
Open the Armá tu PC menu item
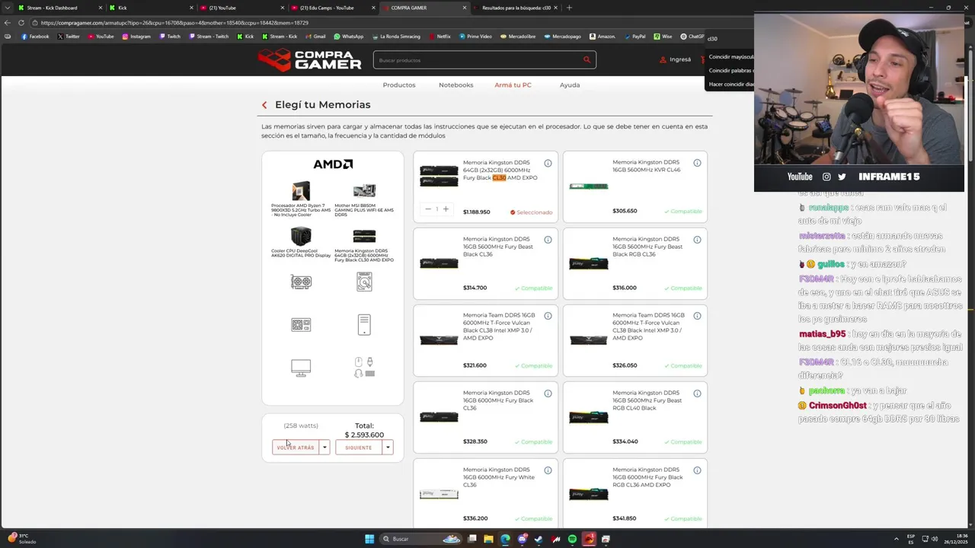[x=513, y=85]
